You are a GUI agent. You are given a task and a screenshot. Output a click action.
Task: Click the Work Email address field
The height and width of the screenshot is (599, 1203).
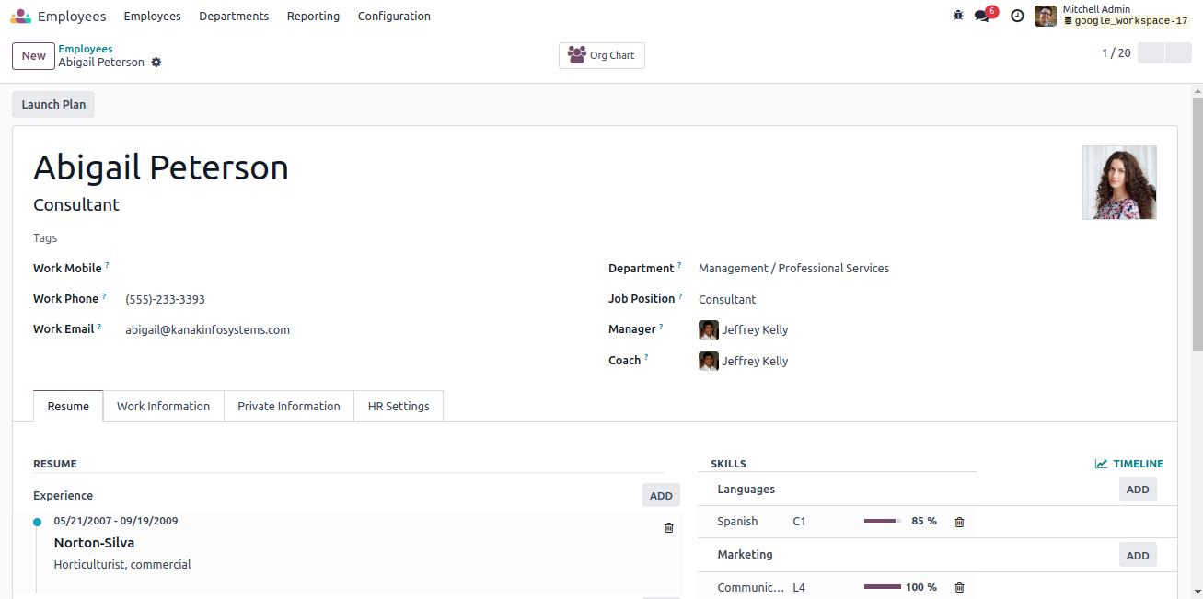tap(208, 330)
